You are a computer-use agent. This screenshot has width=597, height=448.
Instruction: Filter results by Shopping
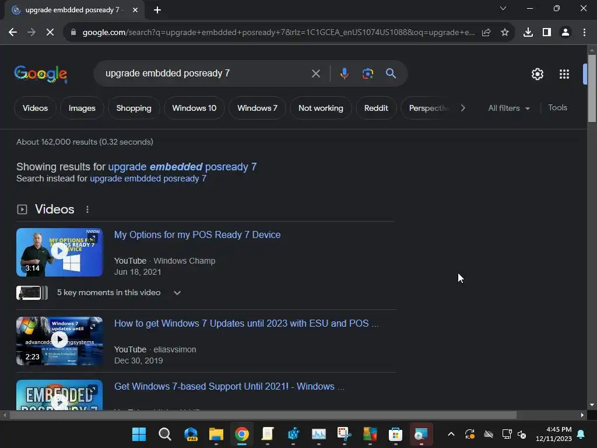[x=134, y=108]
